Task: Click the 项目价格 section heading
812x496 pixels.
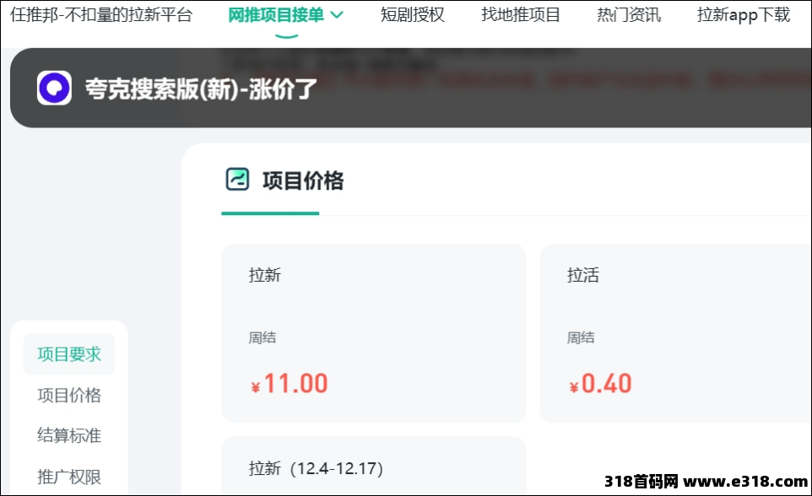Action: click(x=303, y=181)
